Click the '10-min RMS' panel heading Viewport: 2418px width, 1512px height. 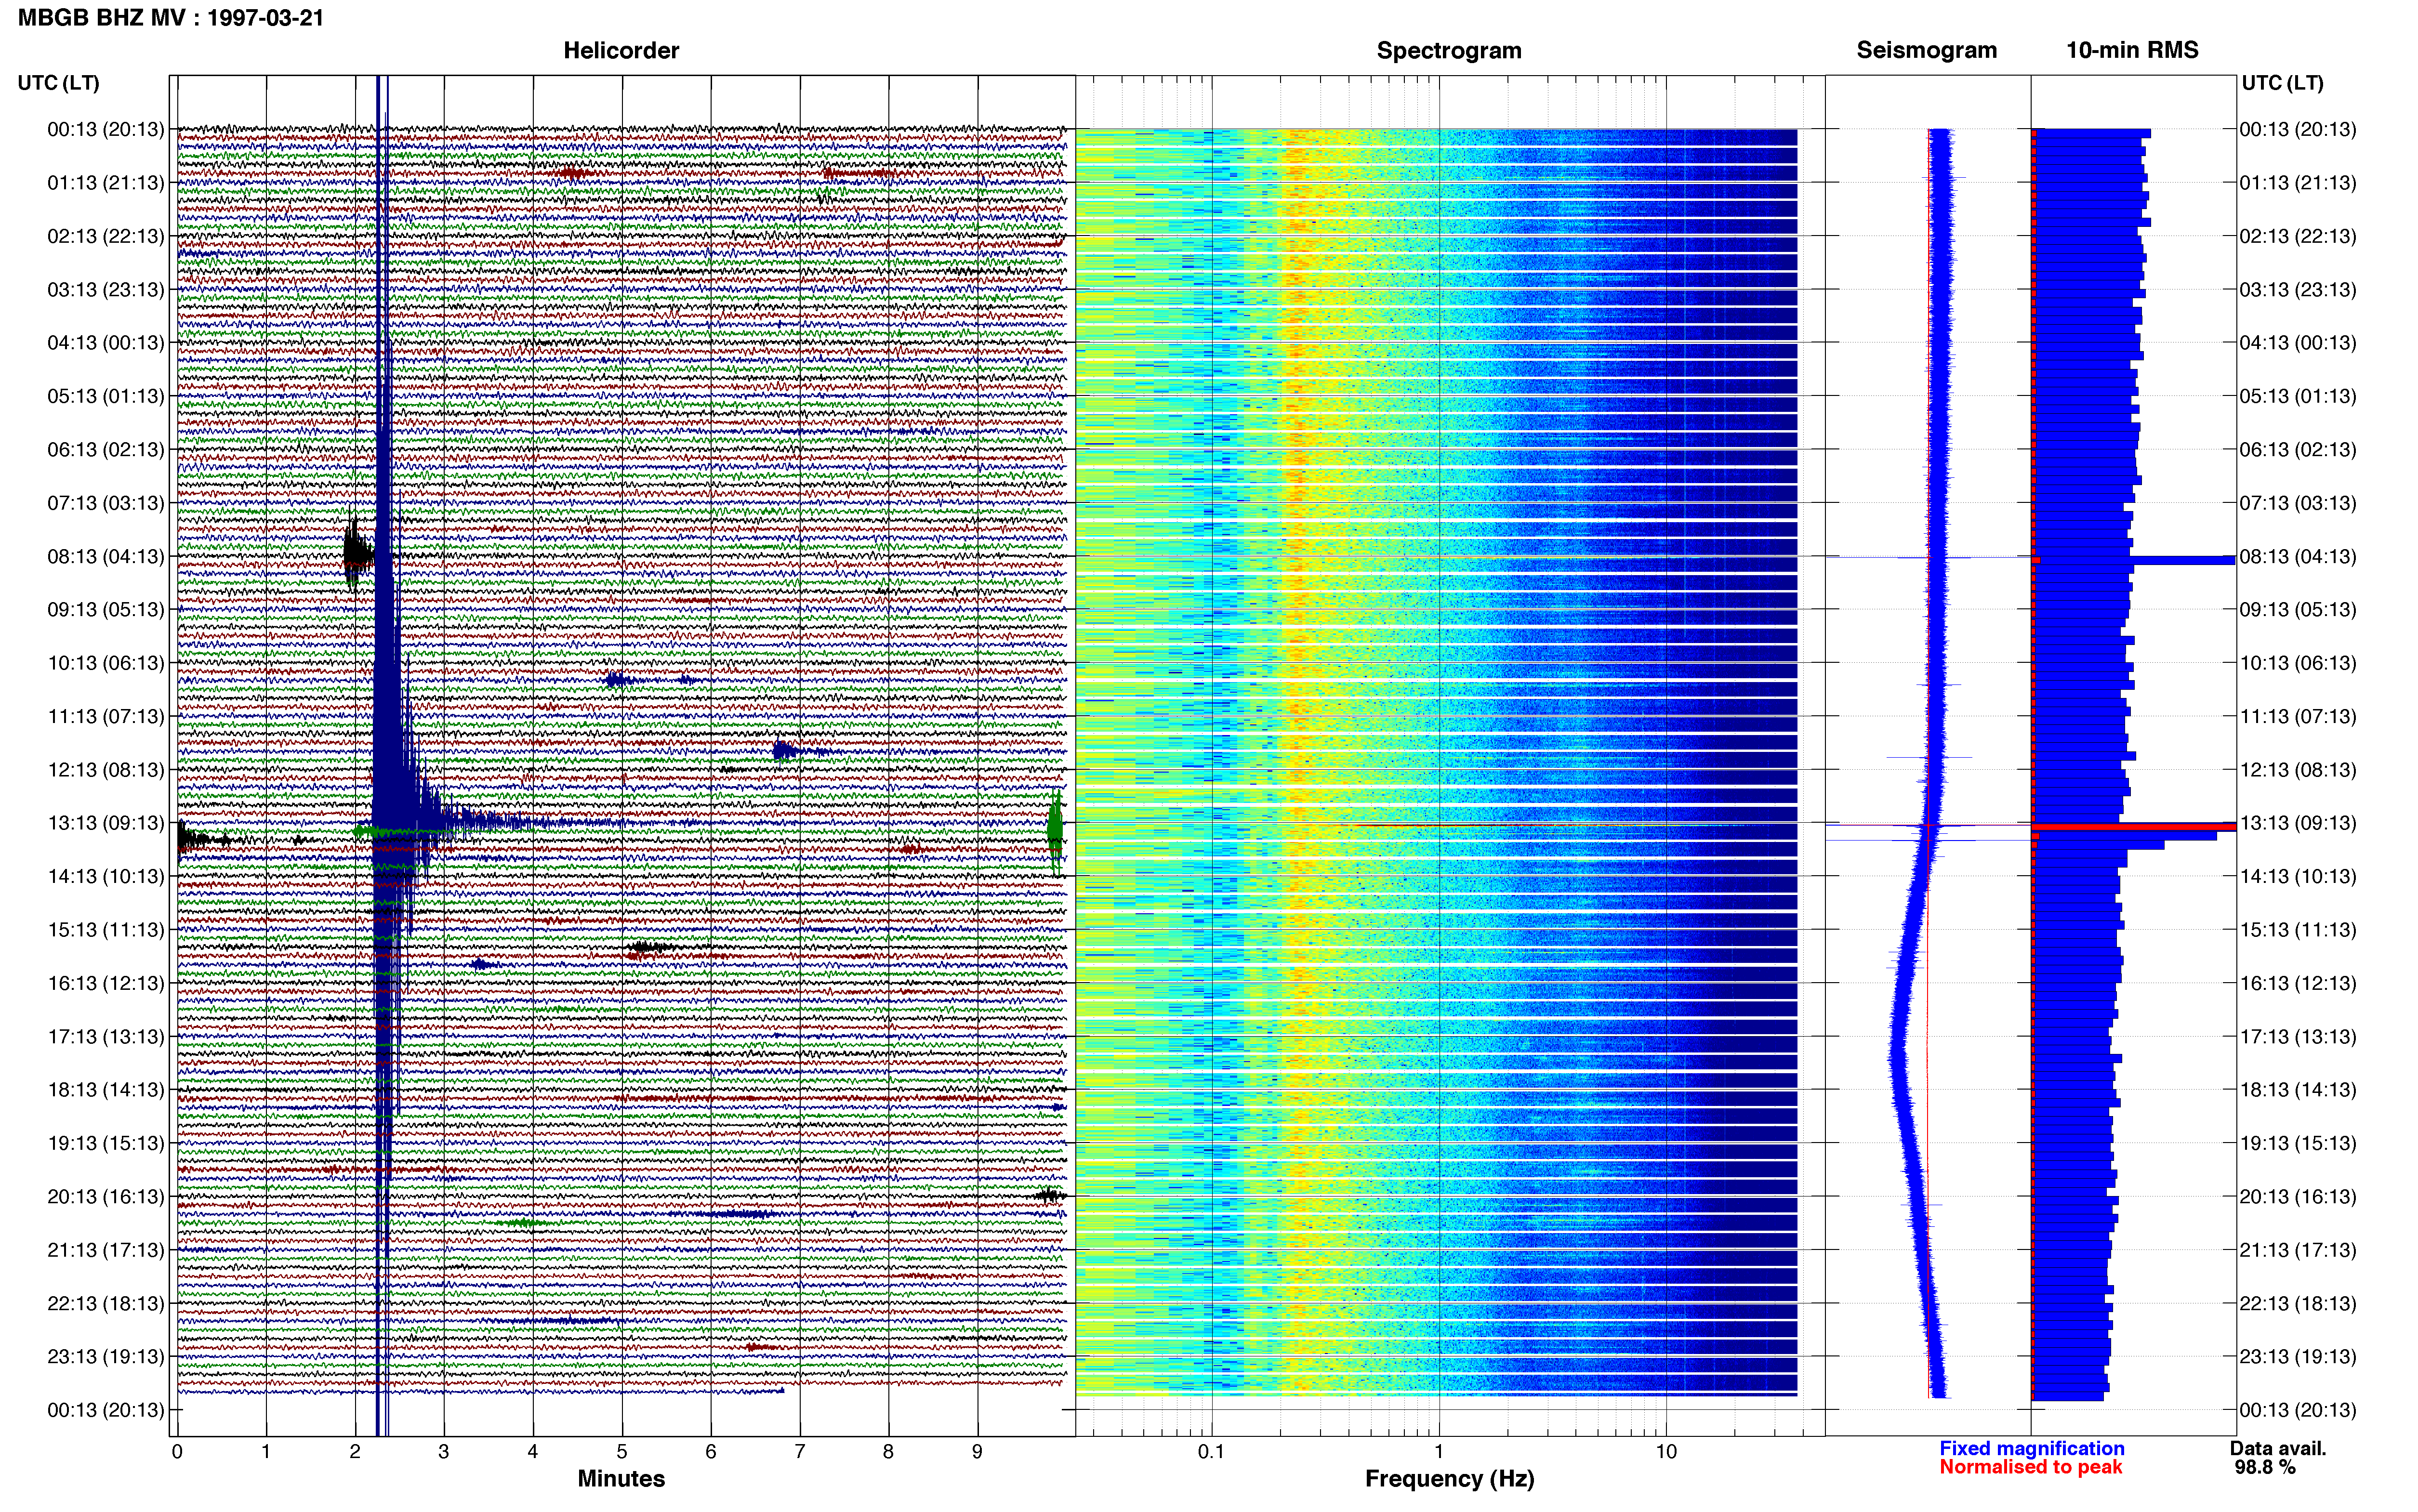click(x=2132, y=50)
